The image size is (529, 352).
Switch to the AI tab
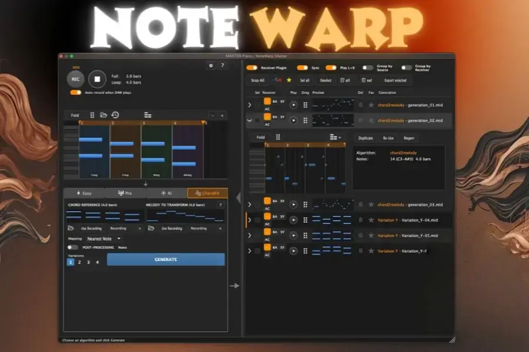(x=166, y=193)
